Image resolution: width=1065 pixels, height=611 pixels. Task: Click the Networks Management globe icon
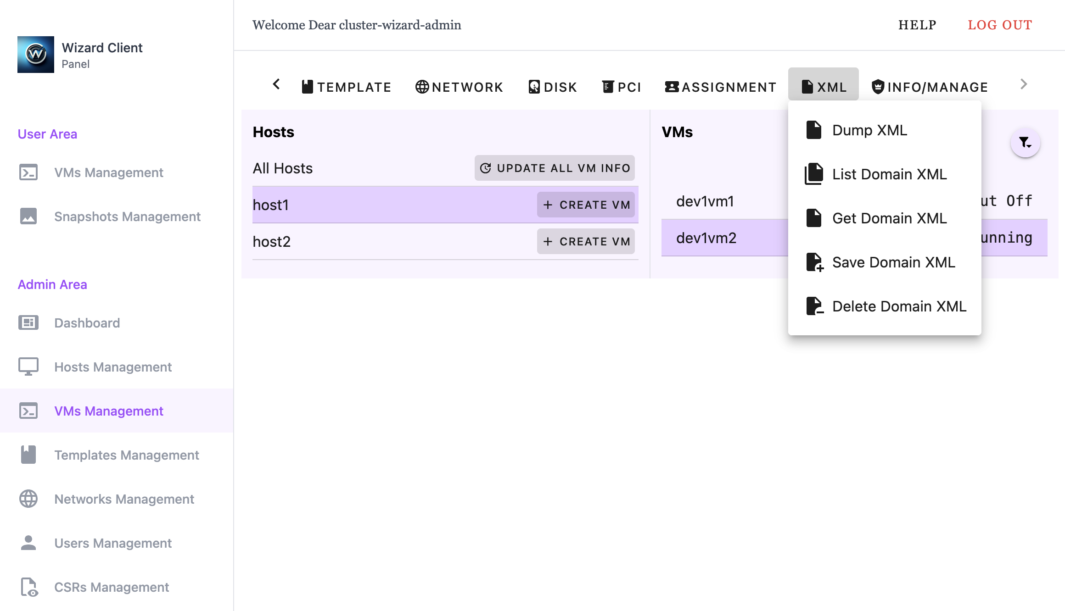pyautogui.click(x=28, y=499)
